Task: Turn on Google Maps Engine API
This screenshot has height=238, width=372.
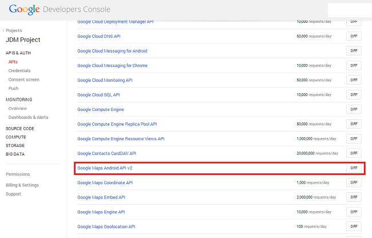Action: 354,212
